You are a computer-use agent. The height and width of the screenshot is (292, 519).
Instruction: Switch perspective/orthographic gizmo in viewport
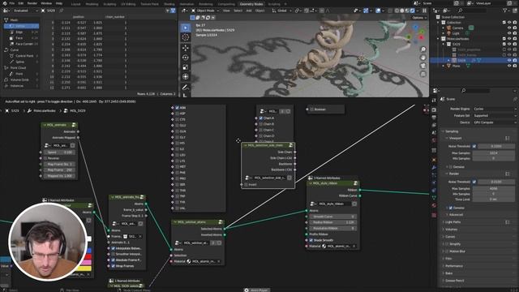tap(423, 74)
